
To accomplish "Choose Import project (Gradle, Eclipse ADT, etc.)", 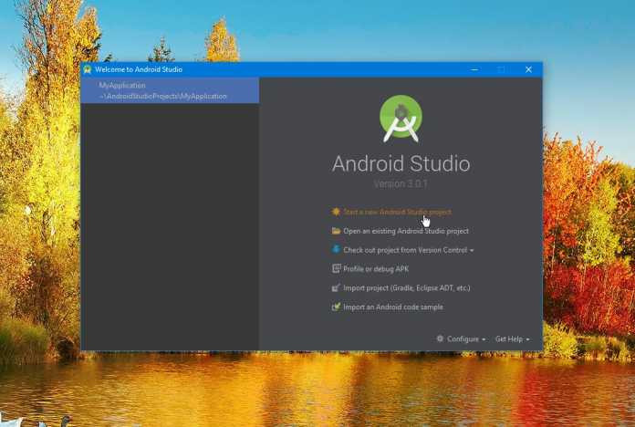I will [407, 287].
